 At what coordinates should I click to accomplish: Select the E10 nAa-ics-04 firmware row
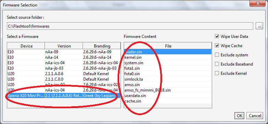tap(64, 63)
